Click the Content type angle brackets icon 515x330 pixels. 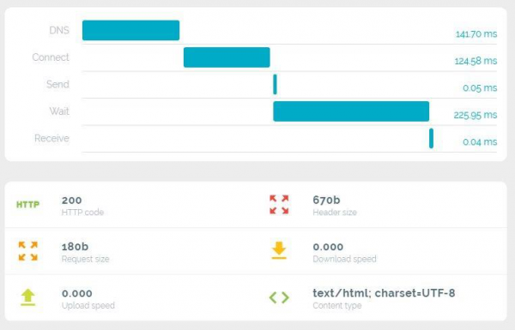[x=279, y=297]
